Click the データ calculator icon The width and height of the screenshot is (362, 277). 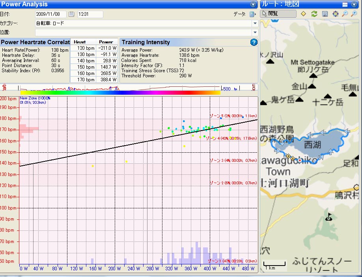point(252,14)
